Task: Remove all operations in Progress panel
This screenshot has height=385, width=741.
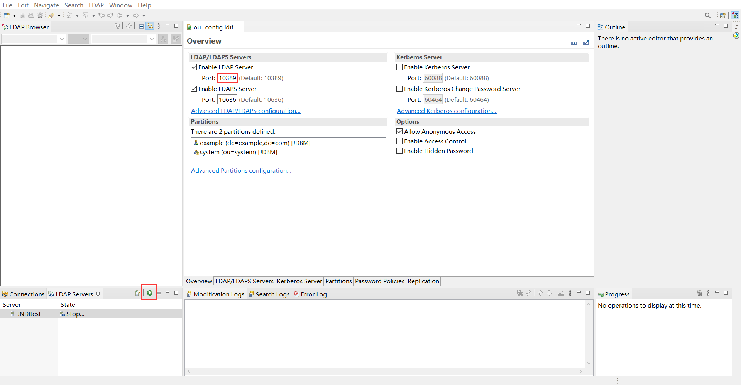Action: [x=700, y=293]
